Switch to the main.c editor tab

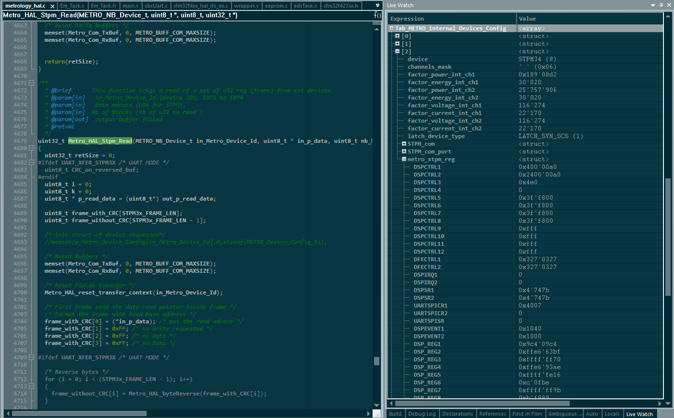130,5
